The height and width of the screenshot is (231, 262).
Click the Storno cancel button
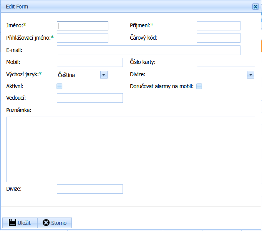pyautogui.click(x=55, y=223)
